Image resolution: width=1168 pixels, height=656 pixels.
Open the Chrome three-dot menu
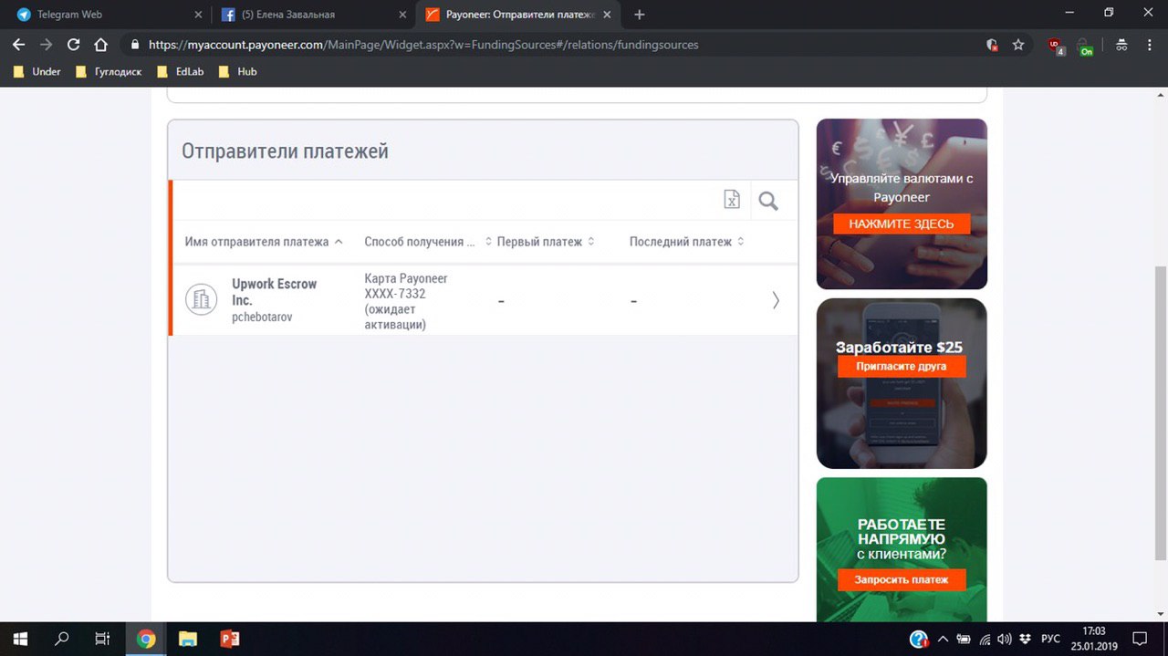click(1149, 44)
